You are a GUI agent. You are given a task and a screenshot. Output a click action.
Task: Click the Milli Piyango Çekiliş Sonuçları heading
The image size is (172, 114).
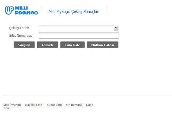pos(74,11)
